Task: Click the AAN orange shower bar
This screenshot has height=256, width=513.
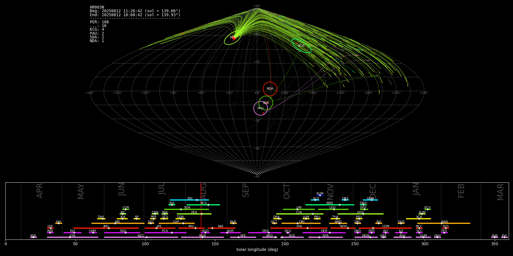Action: pos(444,223)
